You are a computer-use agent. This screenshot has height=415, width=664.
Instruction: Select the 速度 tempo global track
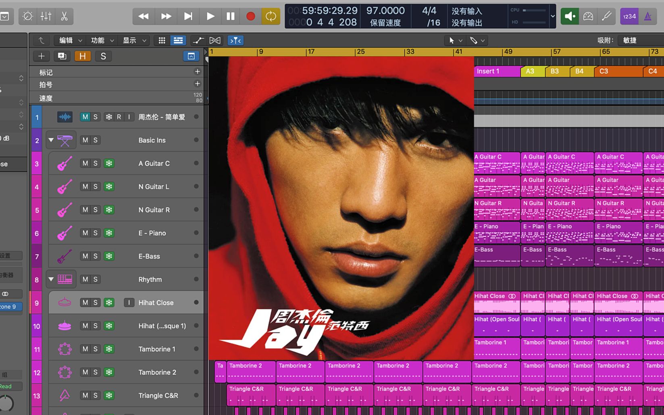coord(46,98)
